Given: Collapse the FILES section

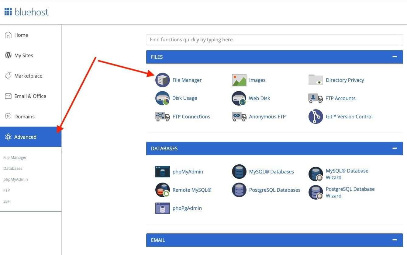Looking at the screenshot, I should pyautogui.click(x=395, y=57).
